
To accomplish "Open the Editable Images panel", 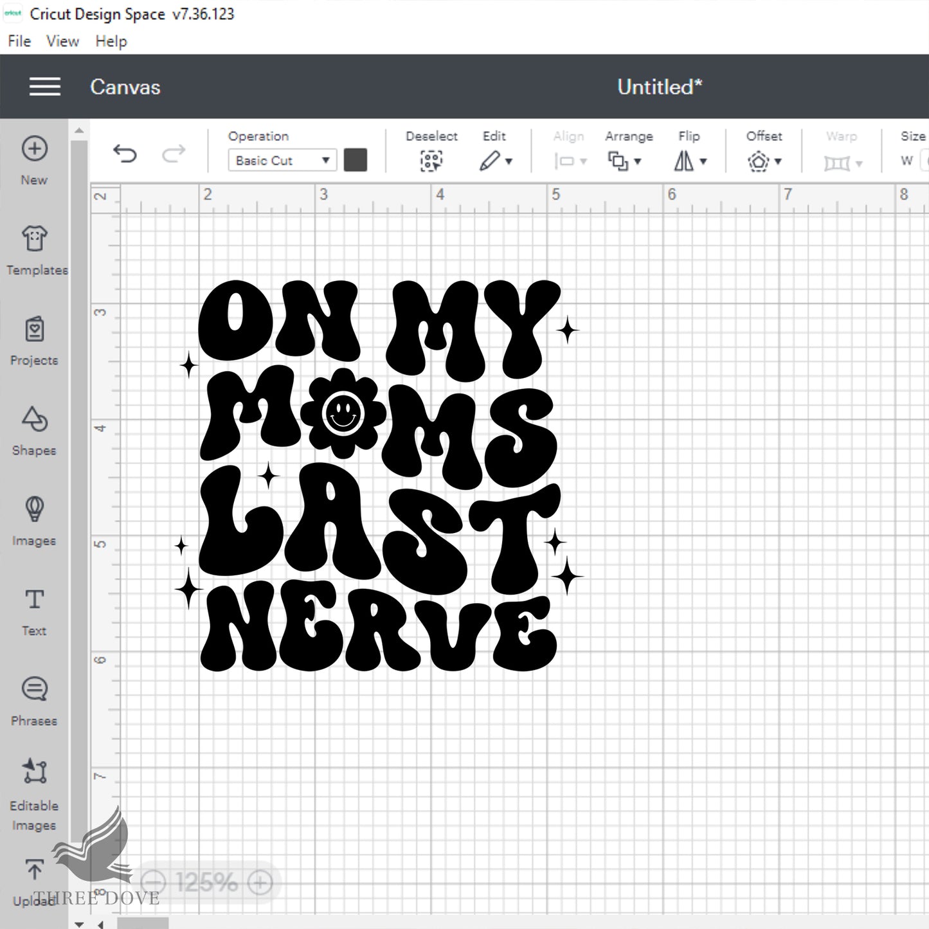I will click(x=35, y=795).
